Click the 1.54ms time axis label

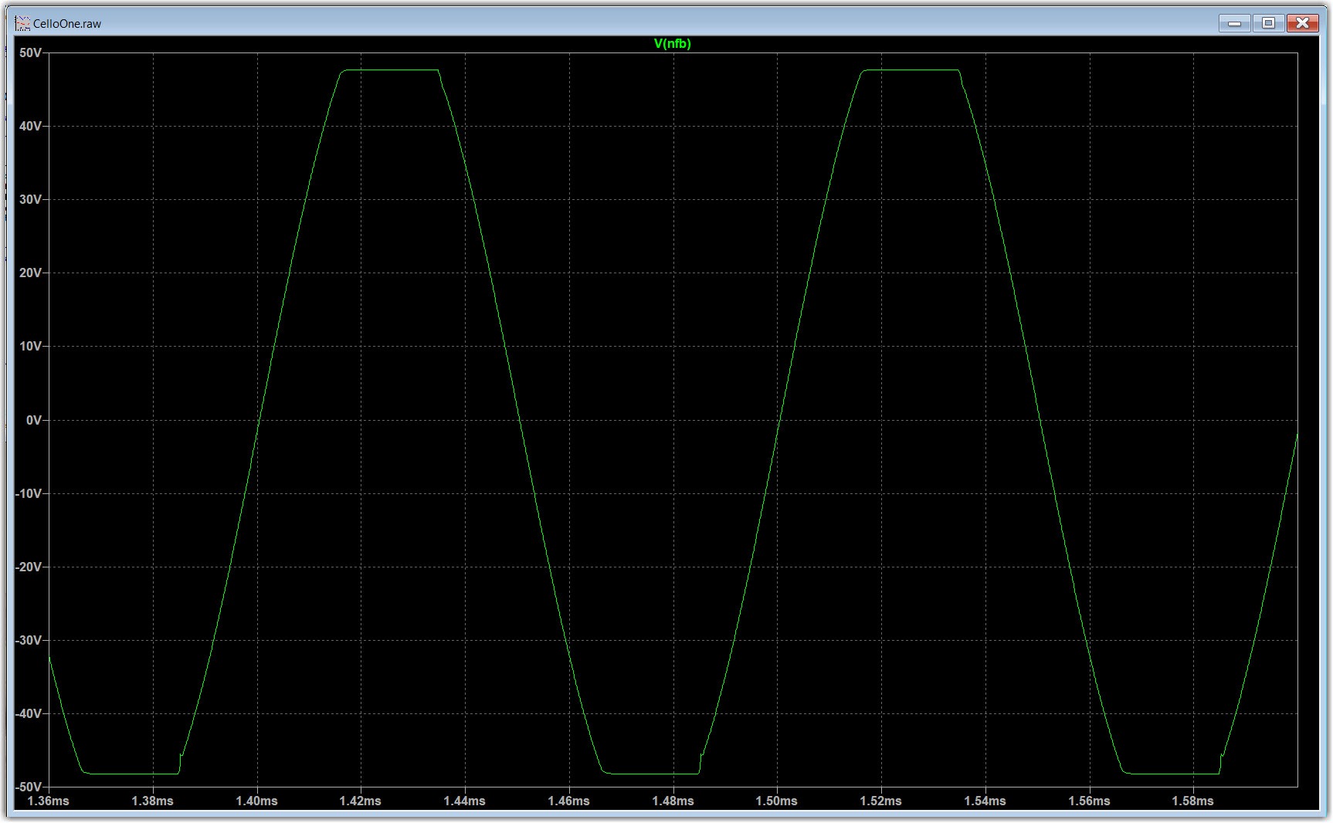(x=985, y=801)
